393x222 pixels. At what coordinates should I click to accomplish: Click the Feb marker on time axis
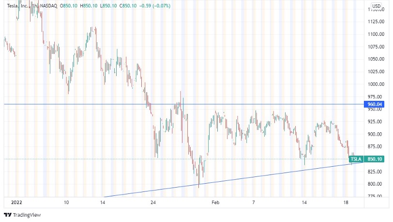point(214,202)
